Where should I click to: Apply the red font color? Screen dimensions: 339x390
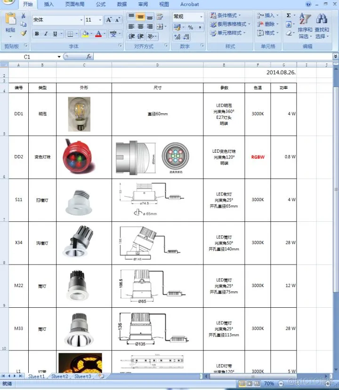99,33
